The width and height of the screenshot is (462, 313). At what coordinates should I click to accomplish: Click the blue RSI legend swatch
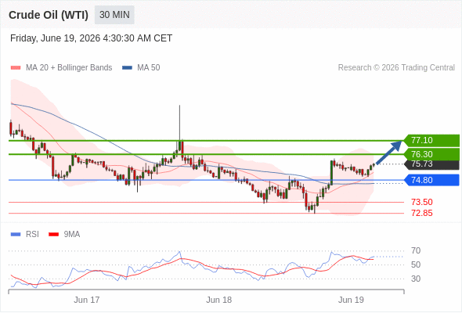[x=16, y=235]
